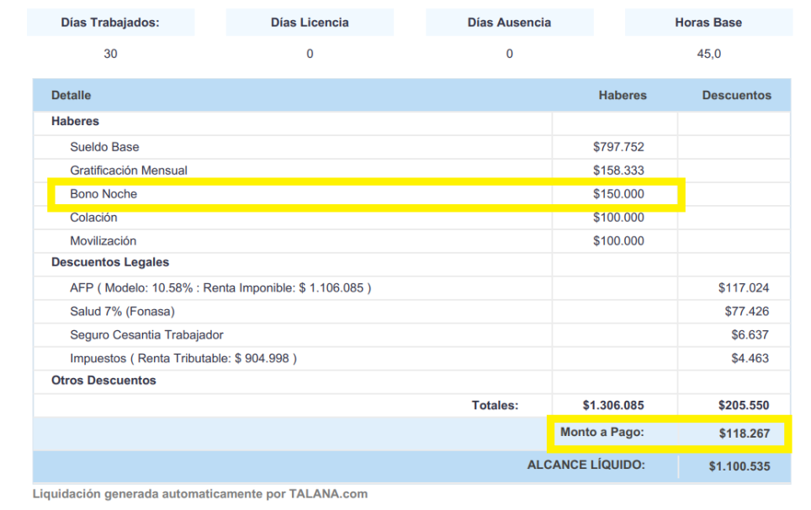The image size is (811, 510).
Task: Click the Movilización row label
Action: point(103,241)
